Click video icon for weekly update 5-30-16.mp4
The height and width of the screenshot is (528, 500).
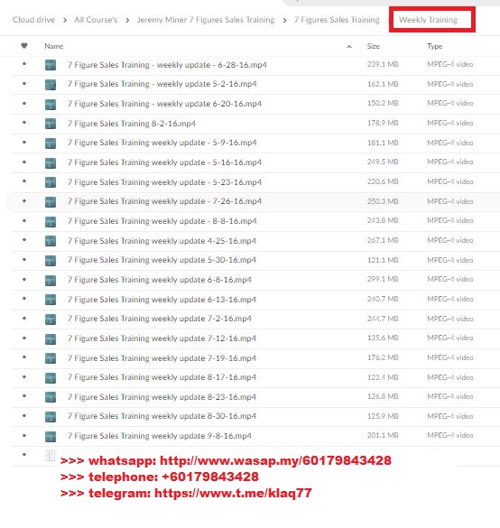(x=51, y=260)
